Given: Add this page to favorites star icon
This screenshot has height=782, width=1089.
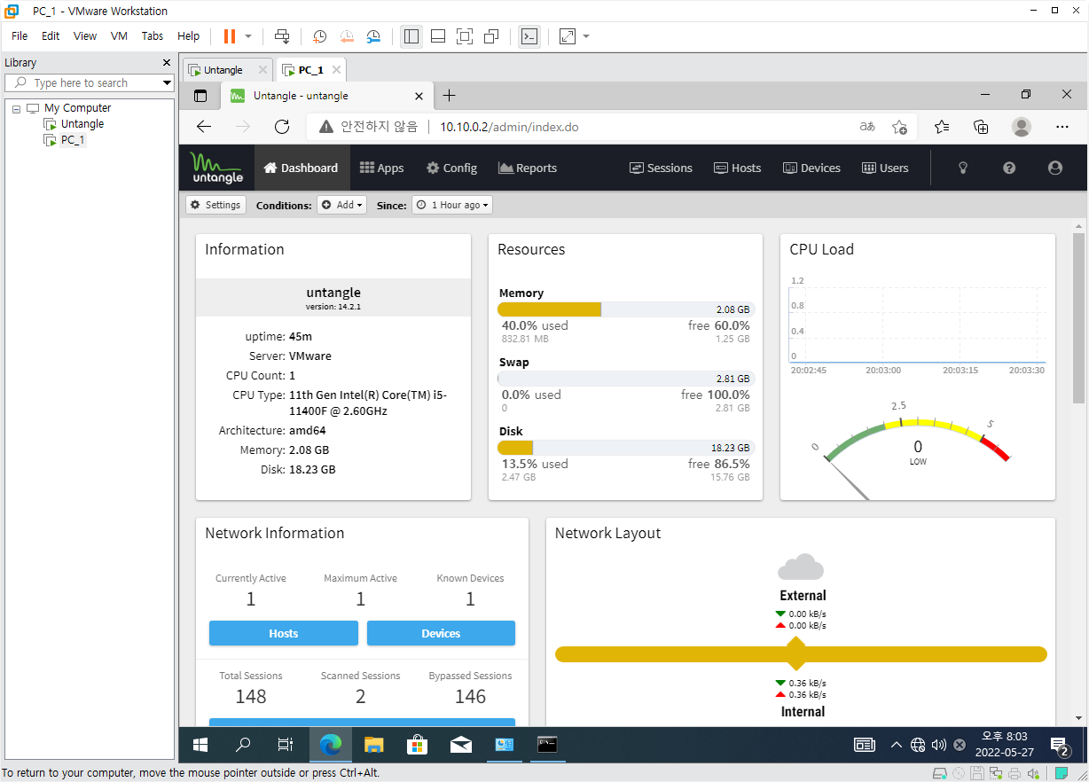Looking at the screenshot, I should [x=899, y=127].
